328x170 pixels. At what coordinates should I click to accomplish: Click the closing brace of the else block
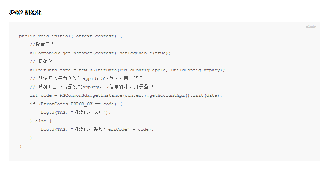coord(31,138)
